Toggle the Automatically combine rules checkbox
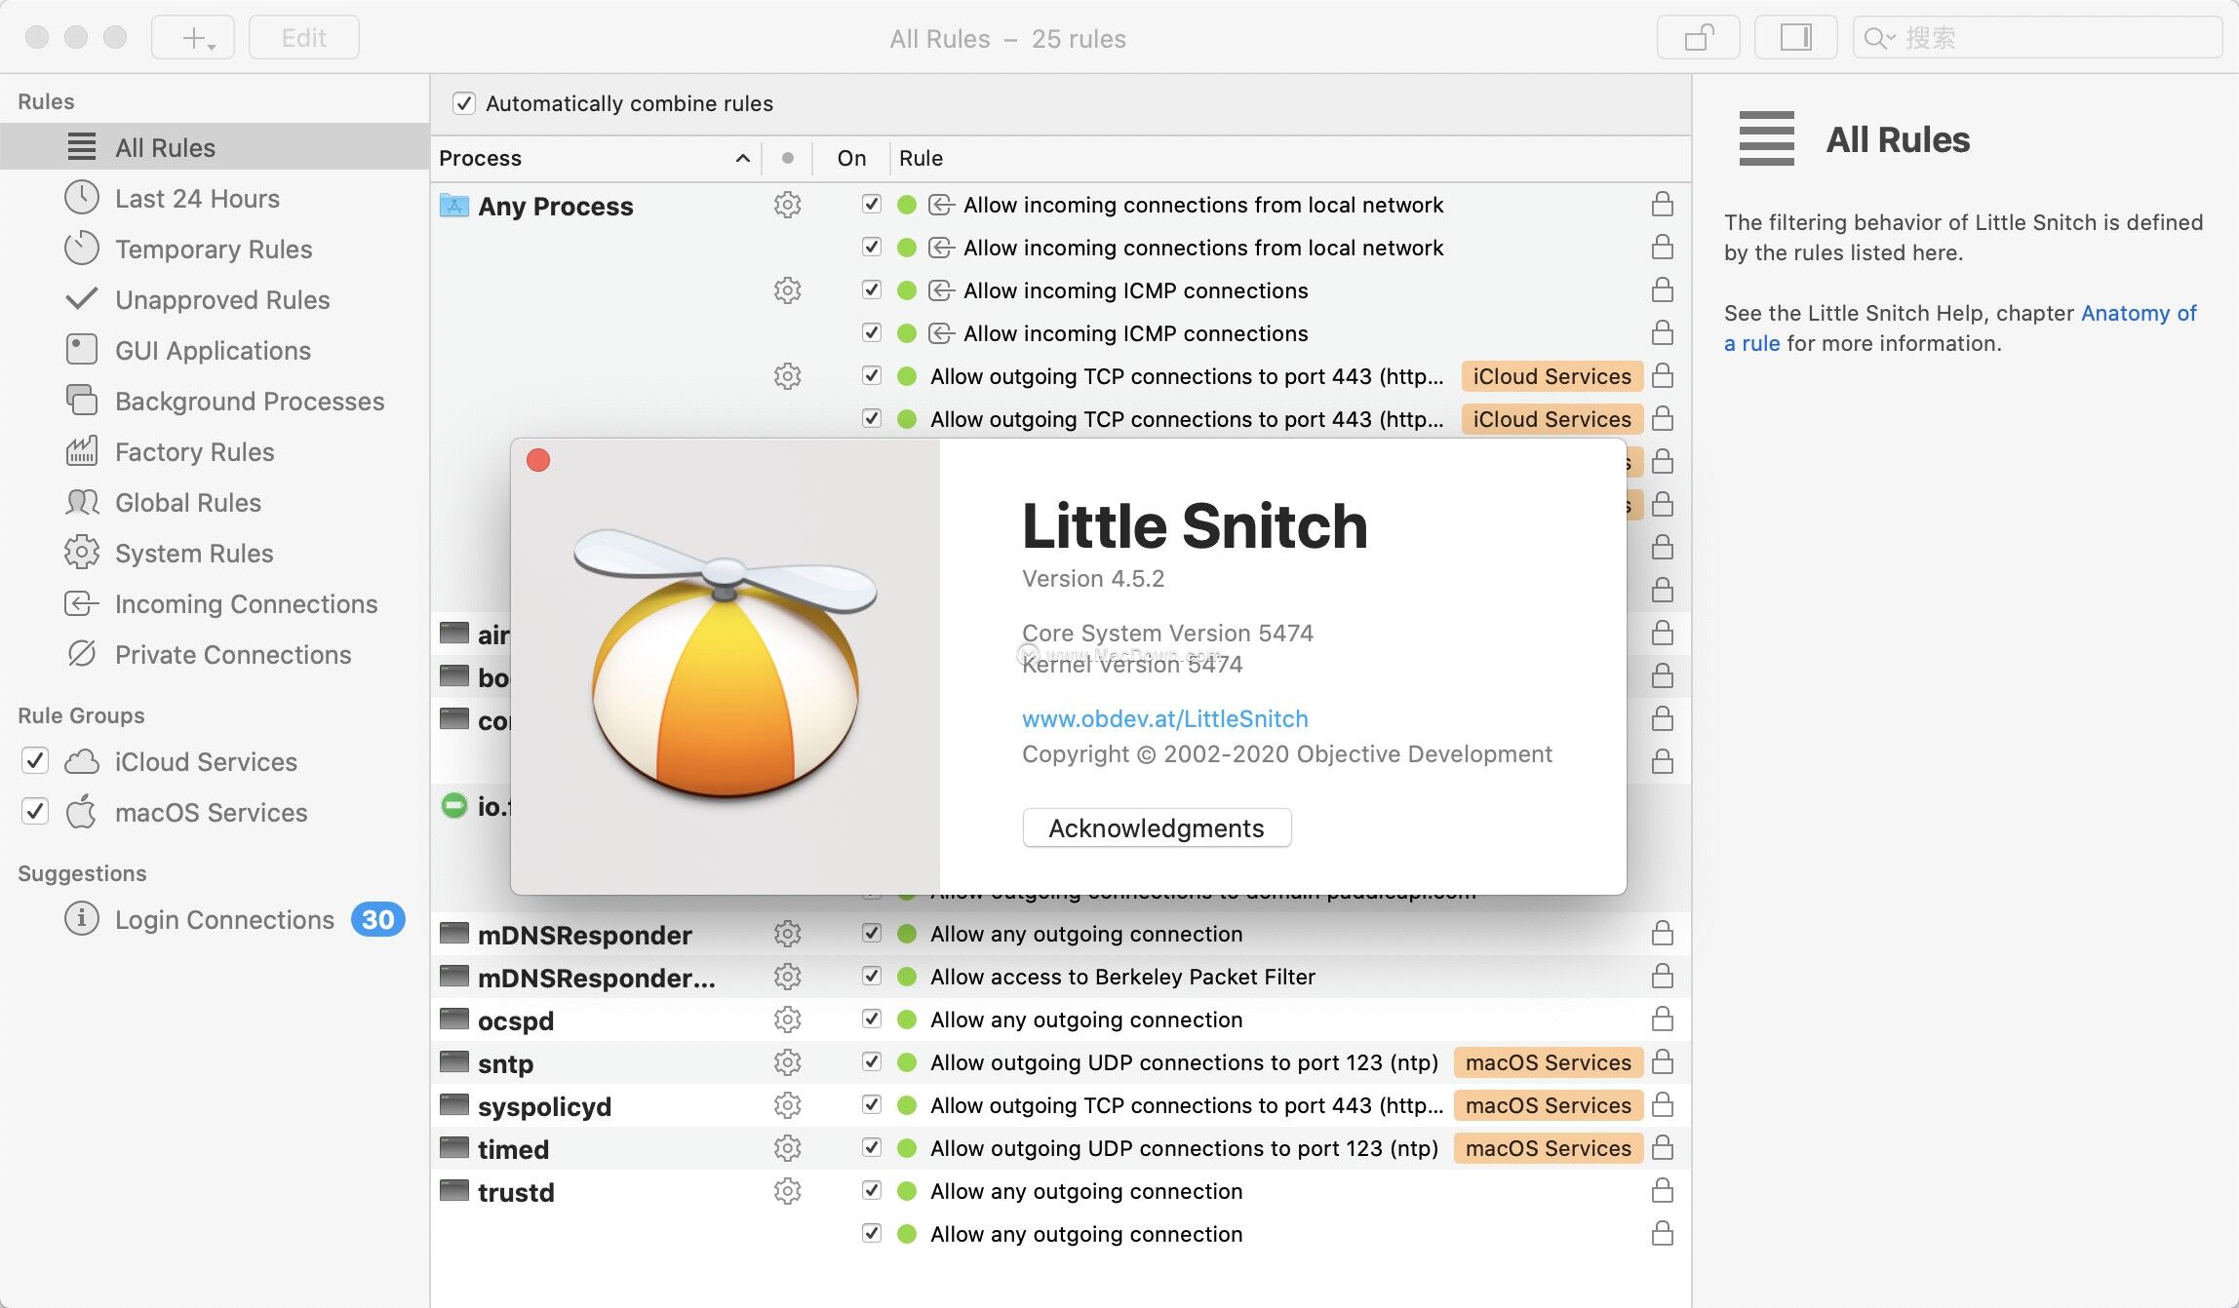Screen dimensions: 2239x1308 pos(464,101)
